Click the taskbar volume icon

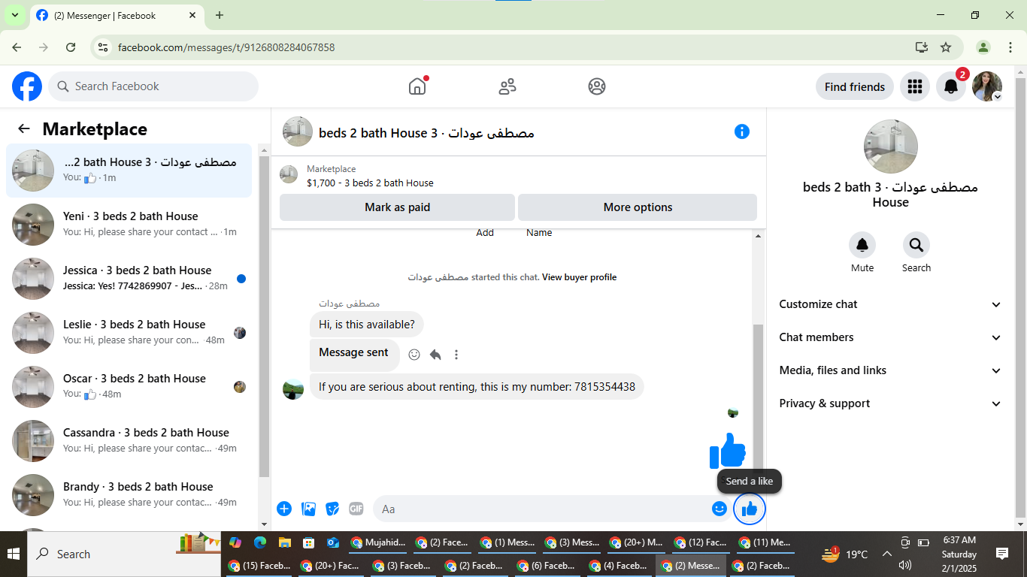pyautogui.click(x=905, y=565)
